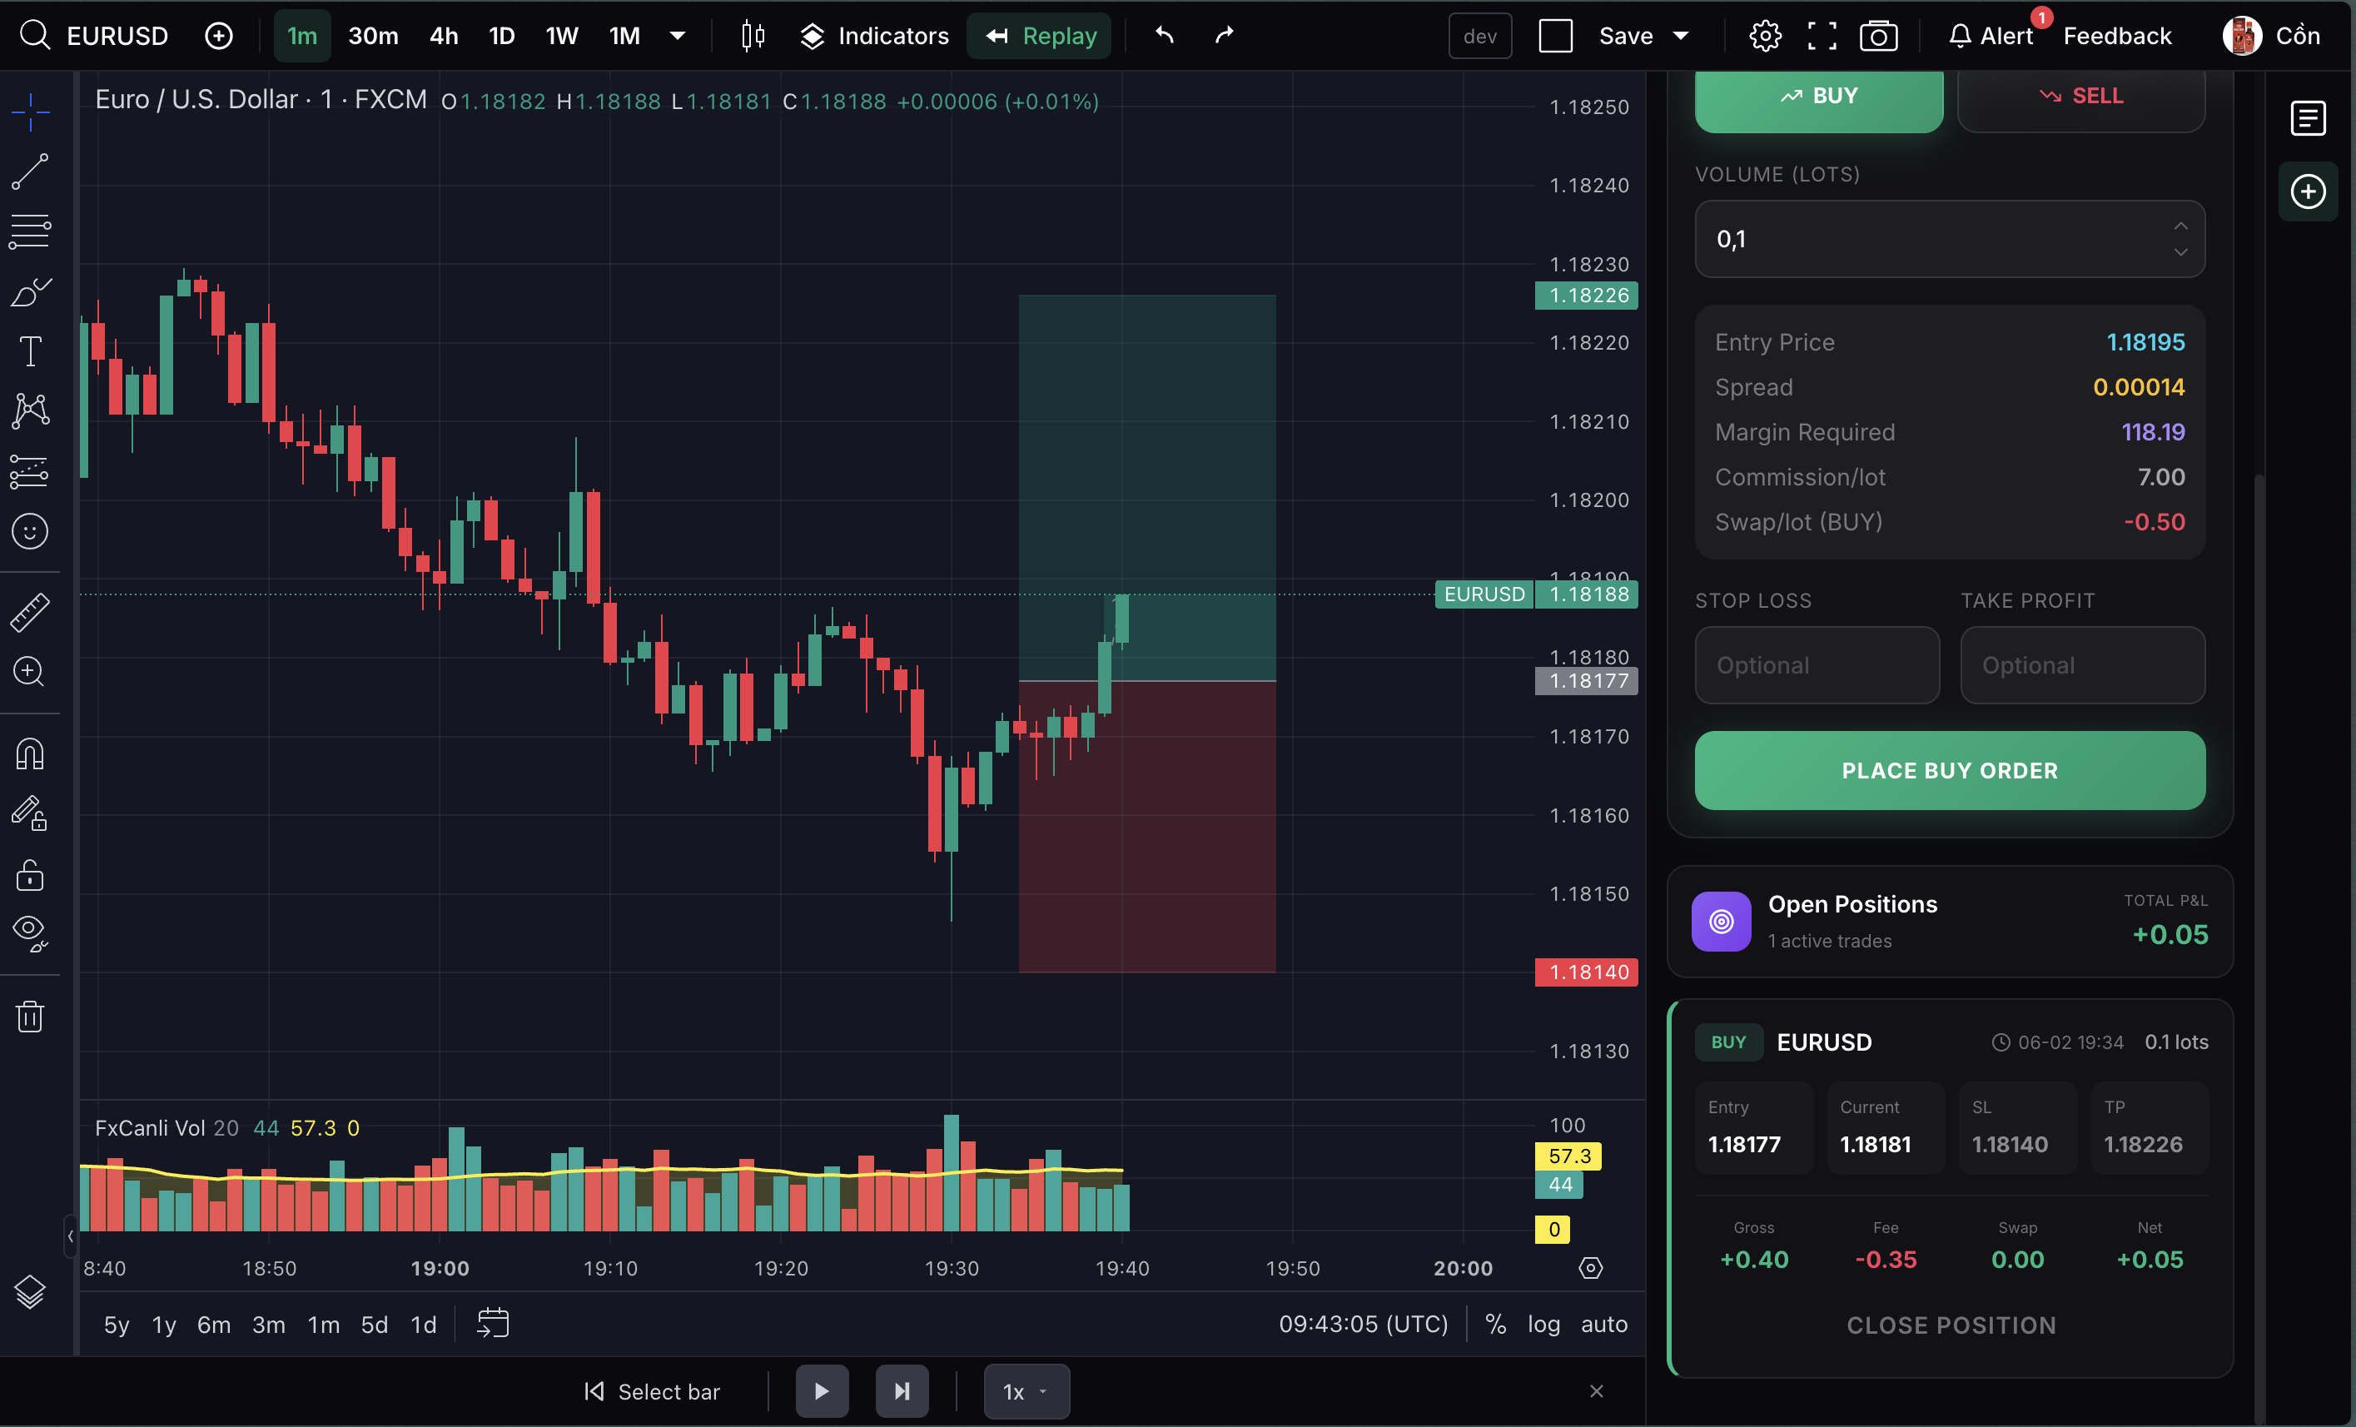Select the XABCD pattern tool
Screen dimensions: 2356x1427
coord(30,410)
